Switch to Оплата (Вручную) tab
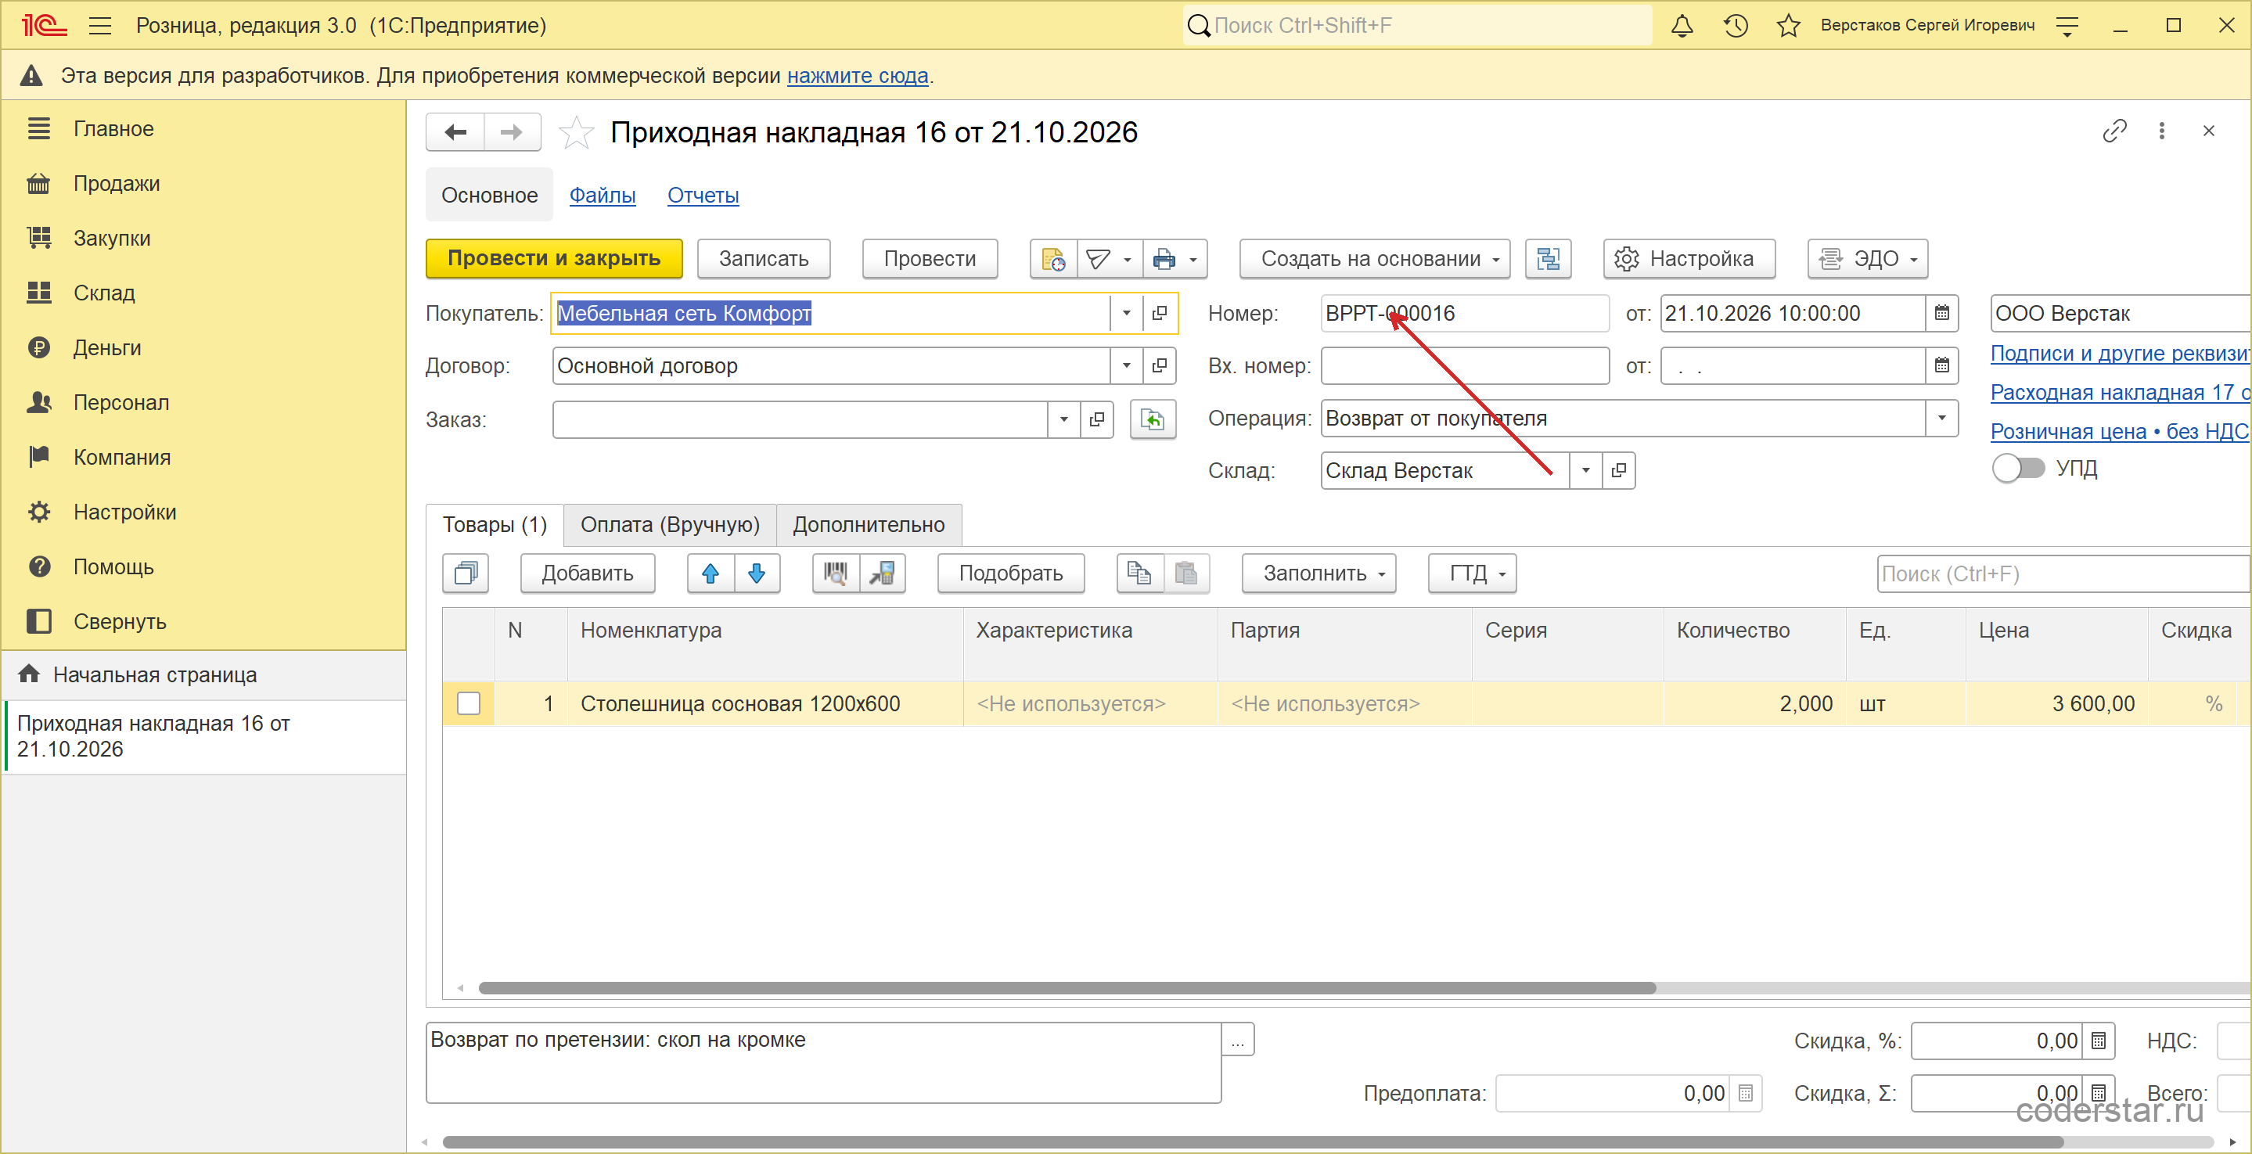Image resolution: width=2252 pixels, height=1154 pixels. coord(670,524)
